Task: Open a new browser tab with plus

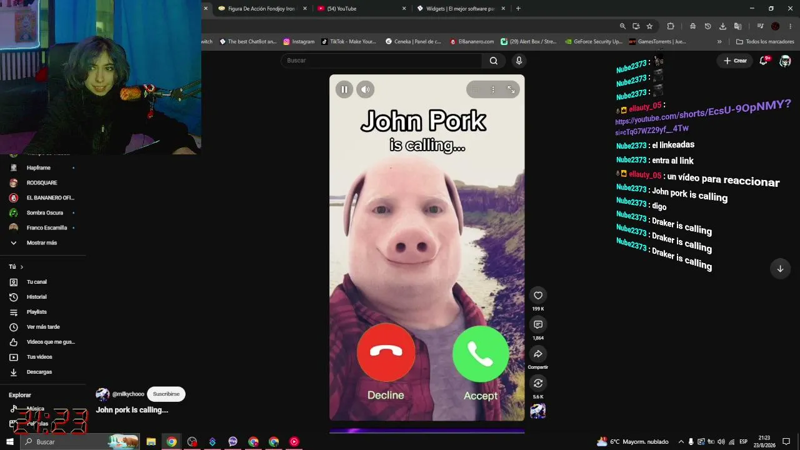Action: pyautogui.click(x=518, y=9)
